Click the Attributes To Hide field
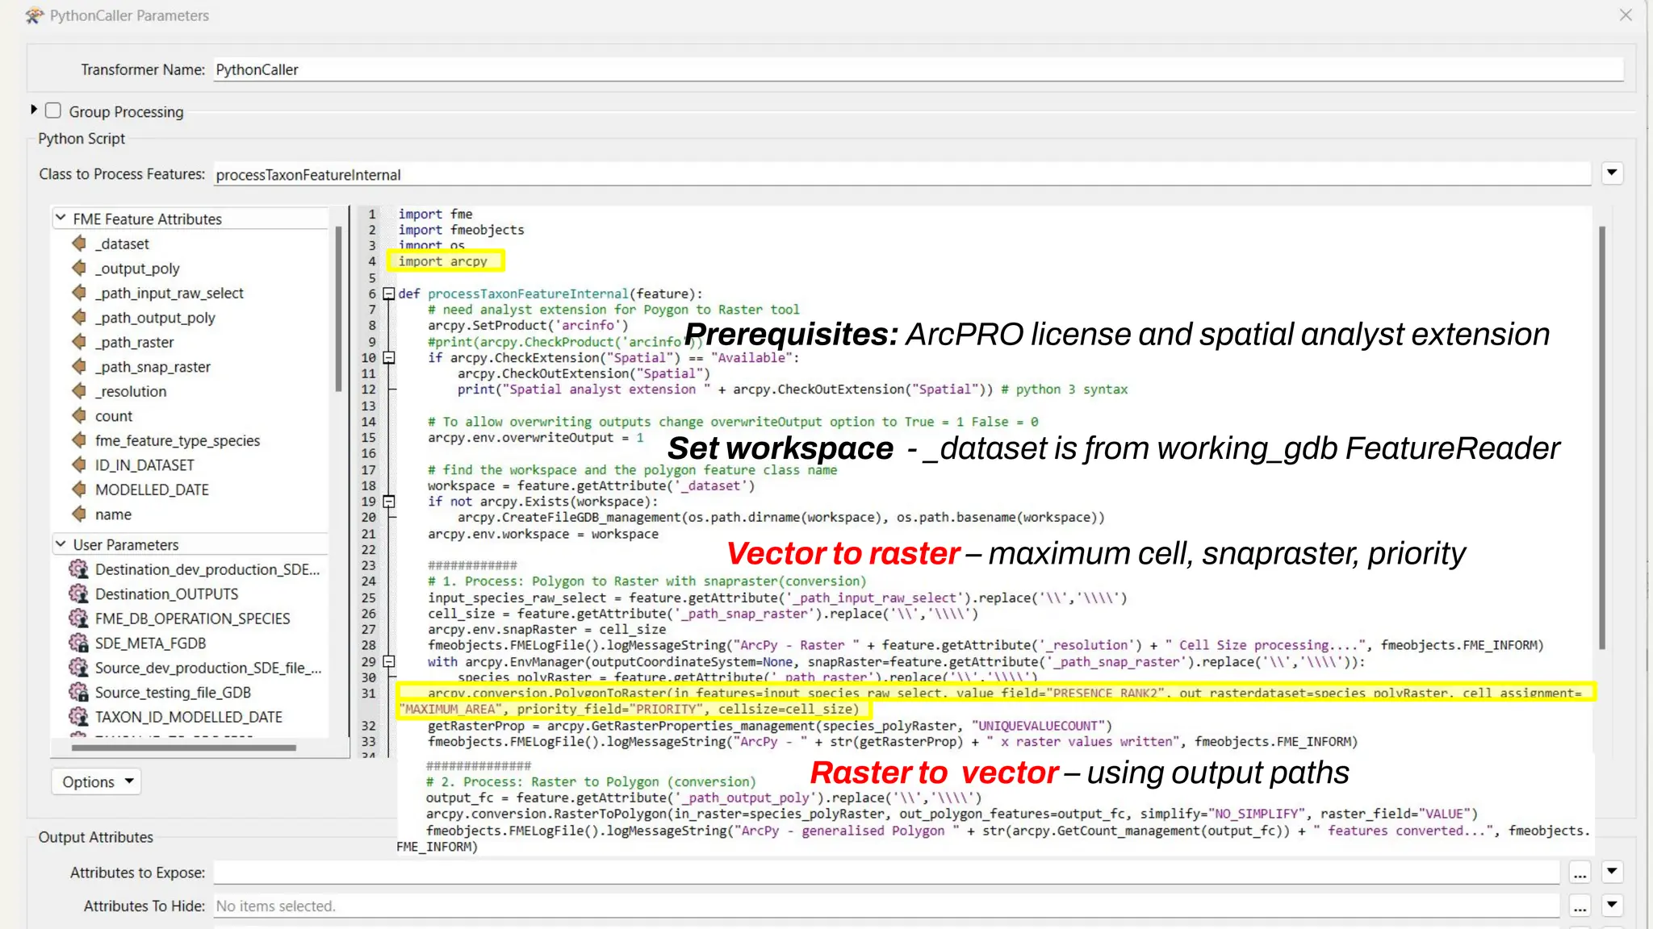 coord(886,906)
